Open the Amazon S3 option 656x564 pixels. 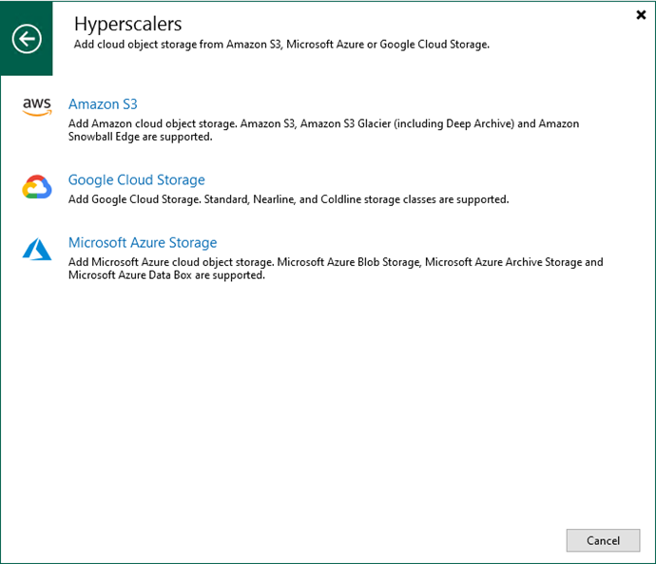point(103,104)
